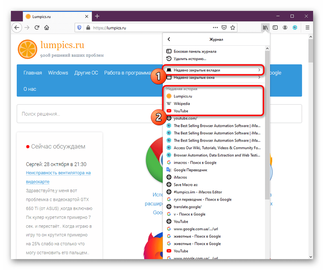Image resolution: width=324 pixels, height=270 pixels.
Task: Open Windows navigation link
Action: [x=58, y=73]
